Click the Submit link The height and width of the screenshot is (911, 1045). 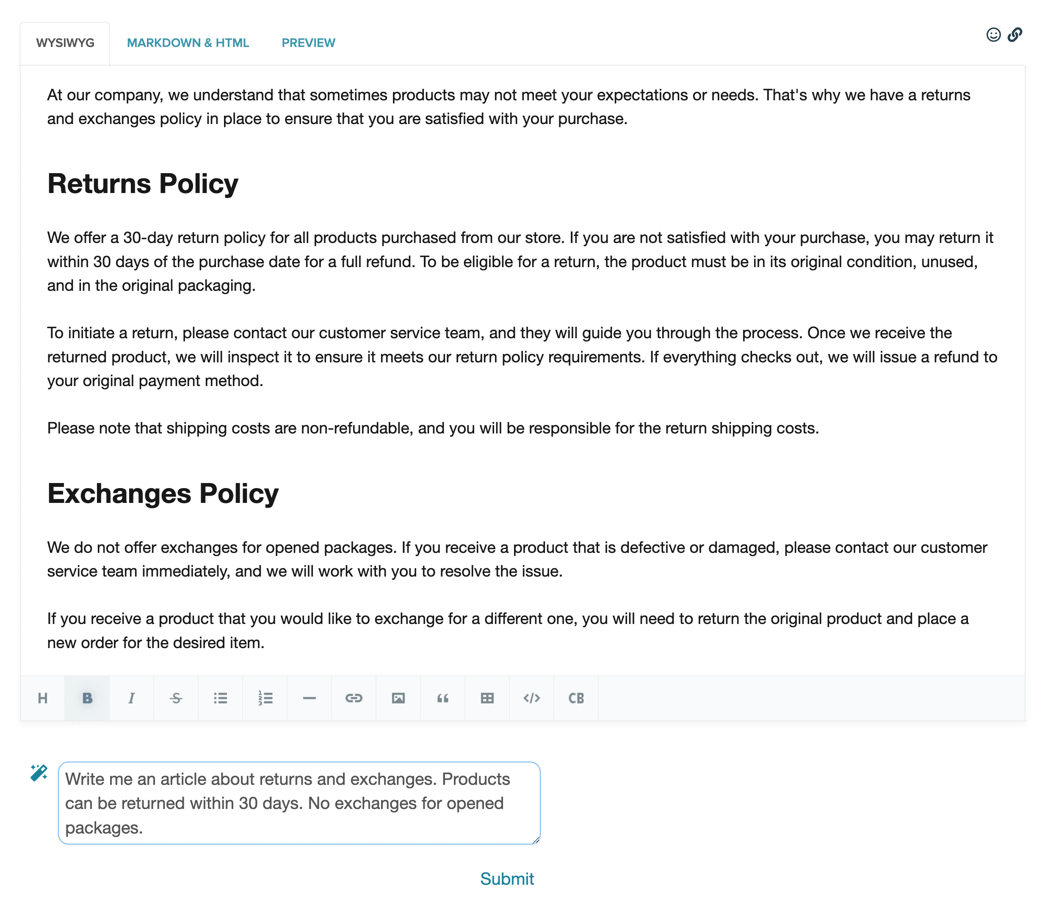pyautogui.click(x=507, y=878)
